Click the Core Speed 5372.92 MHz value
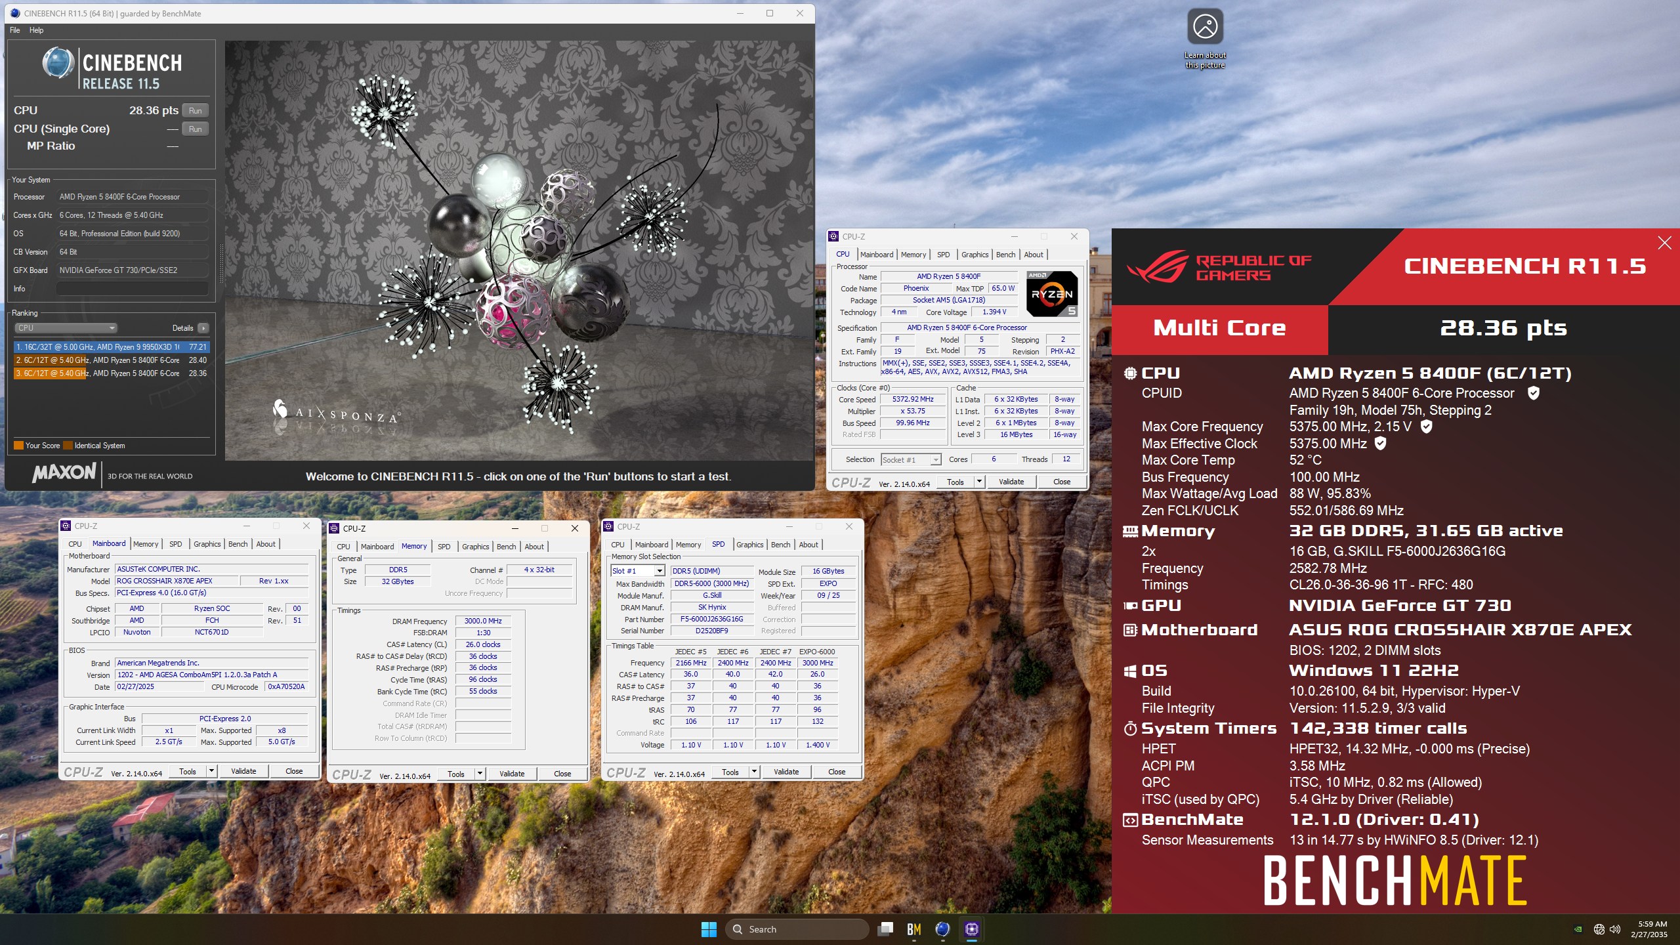This screenshot has width=1680, height=945. pos(913,399)
